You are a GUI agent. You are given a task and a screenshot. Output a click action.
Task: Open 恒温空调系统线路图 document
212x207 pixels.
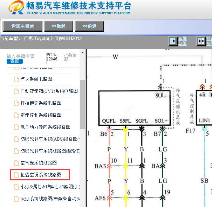tap(41, 175)
